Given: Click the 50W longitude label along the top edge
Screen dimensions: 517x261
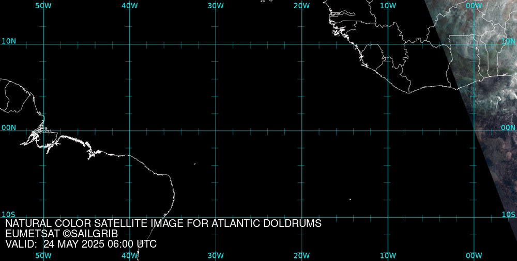Looking at the screenshot, I should (x=43, y=6).
